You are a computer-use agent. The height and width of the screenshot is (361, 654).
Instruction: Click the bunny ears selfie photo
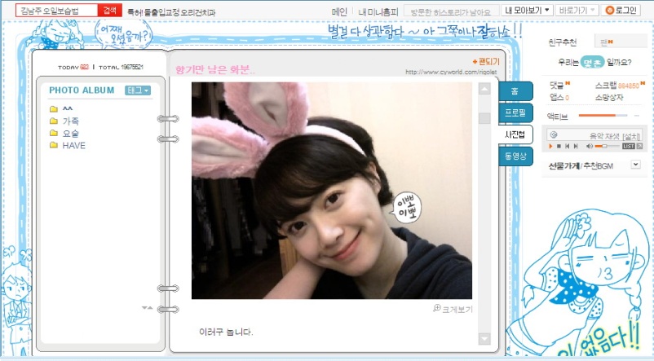[x=332, y=191]
